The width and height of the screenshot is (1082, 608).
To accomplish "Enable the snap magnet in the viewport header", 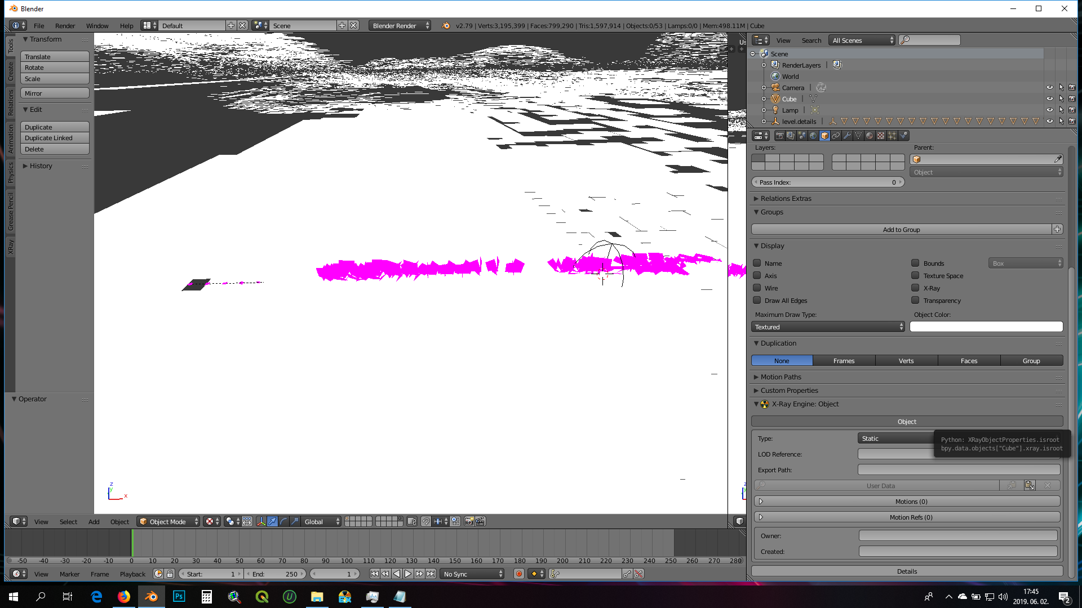I will (x=425, y=521).
